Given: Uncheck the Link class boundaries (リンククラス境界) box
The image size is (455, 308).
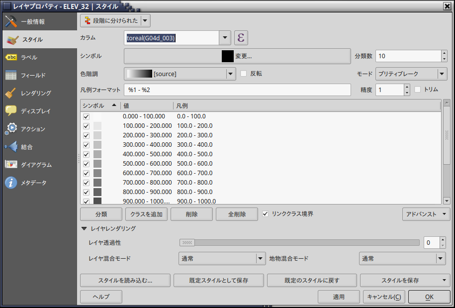Looking at the screenshot, I should coord(266,214).
